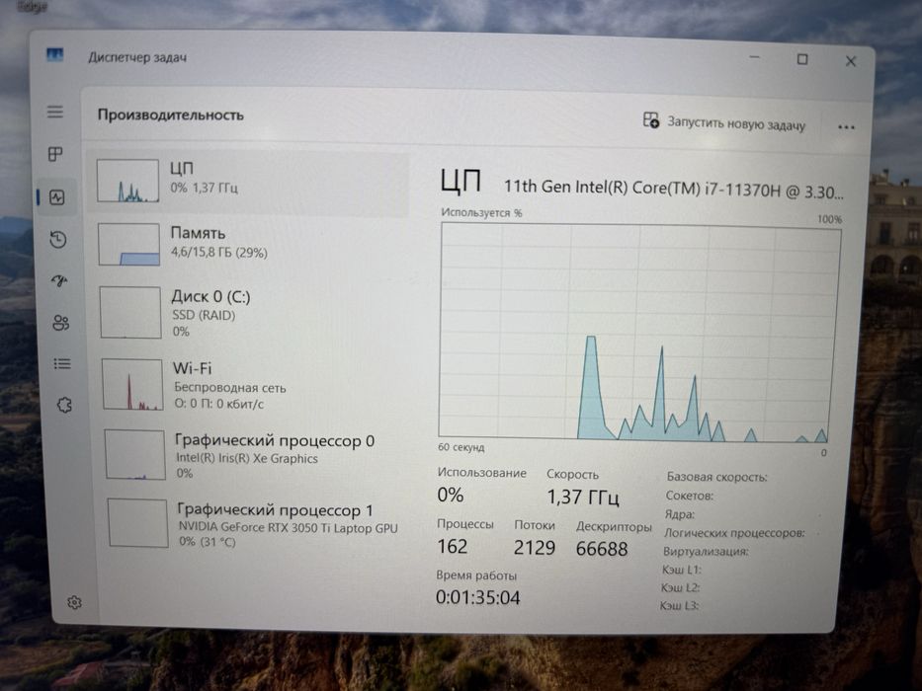
Task: Click the Виртуализация label
Action: click(x=706, y=551)
